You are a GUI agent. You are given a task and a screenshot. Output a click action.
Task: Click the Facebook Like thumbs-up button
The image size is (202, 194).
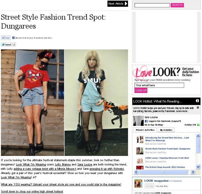tap(6, 38)
